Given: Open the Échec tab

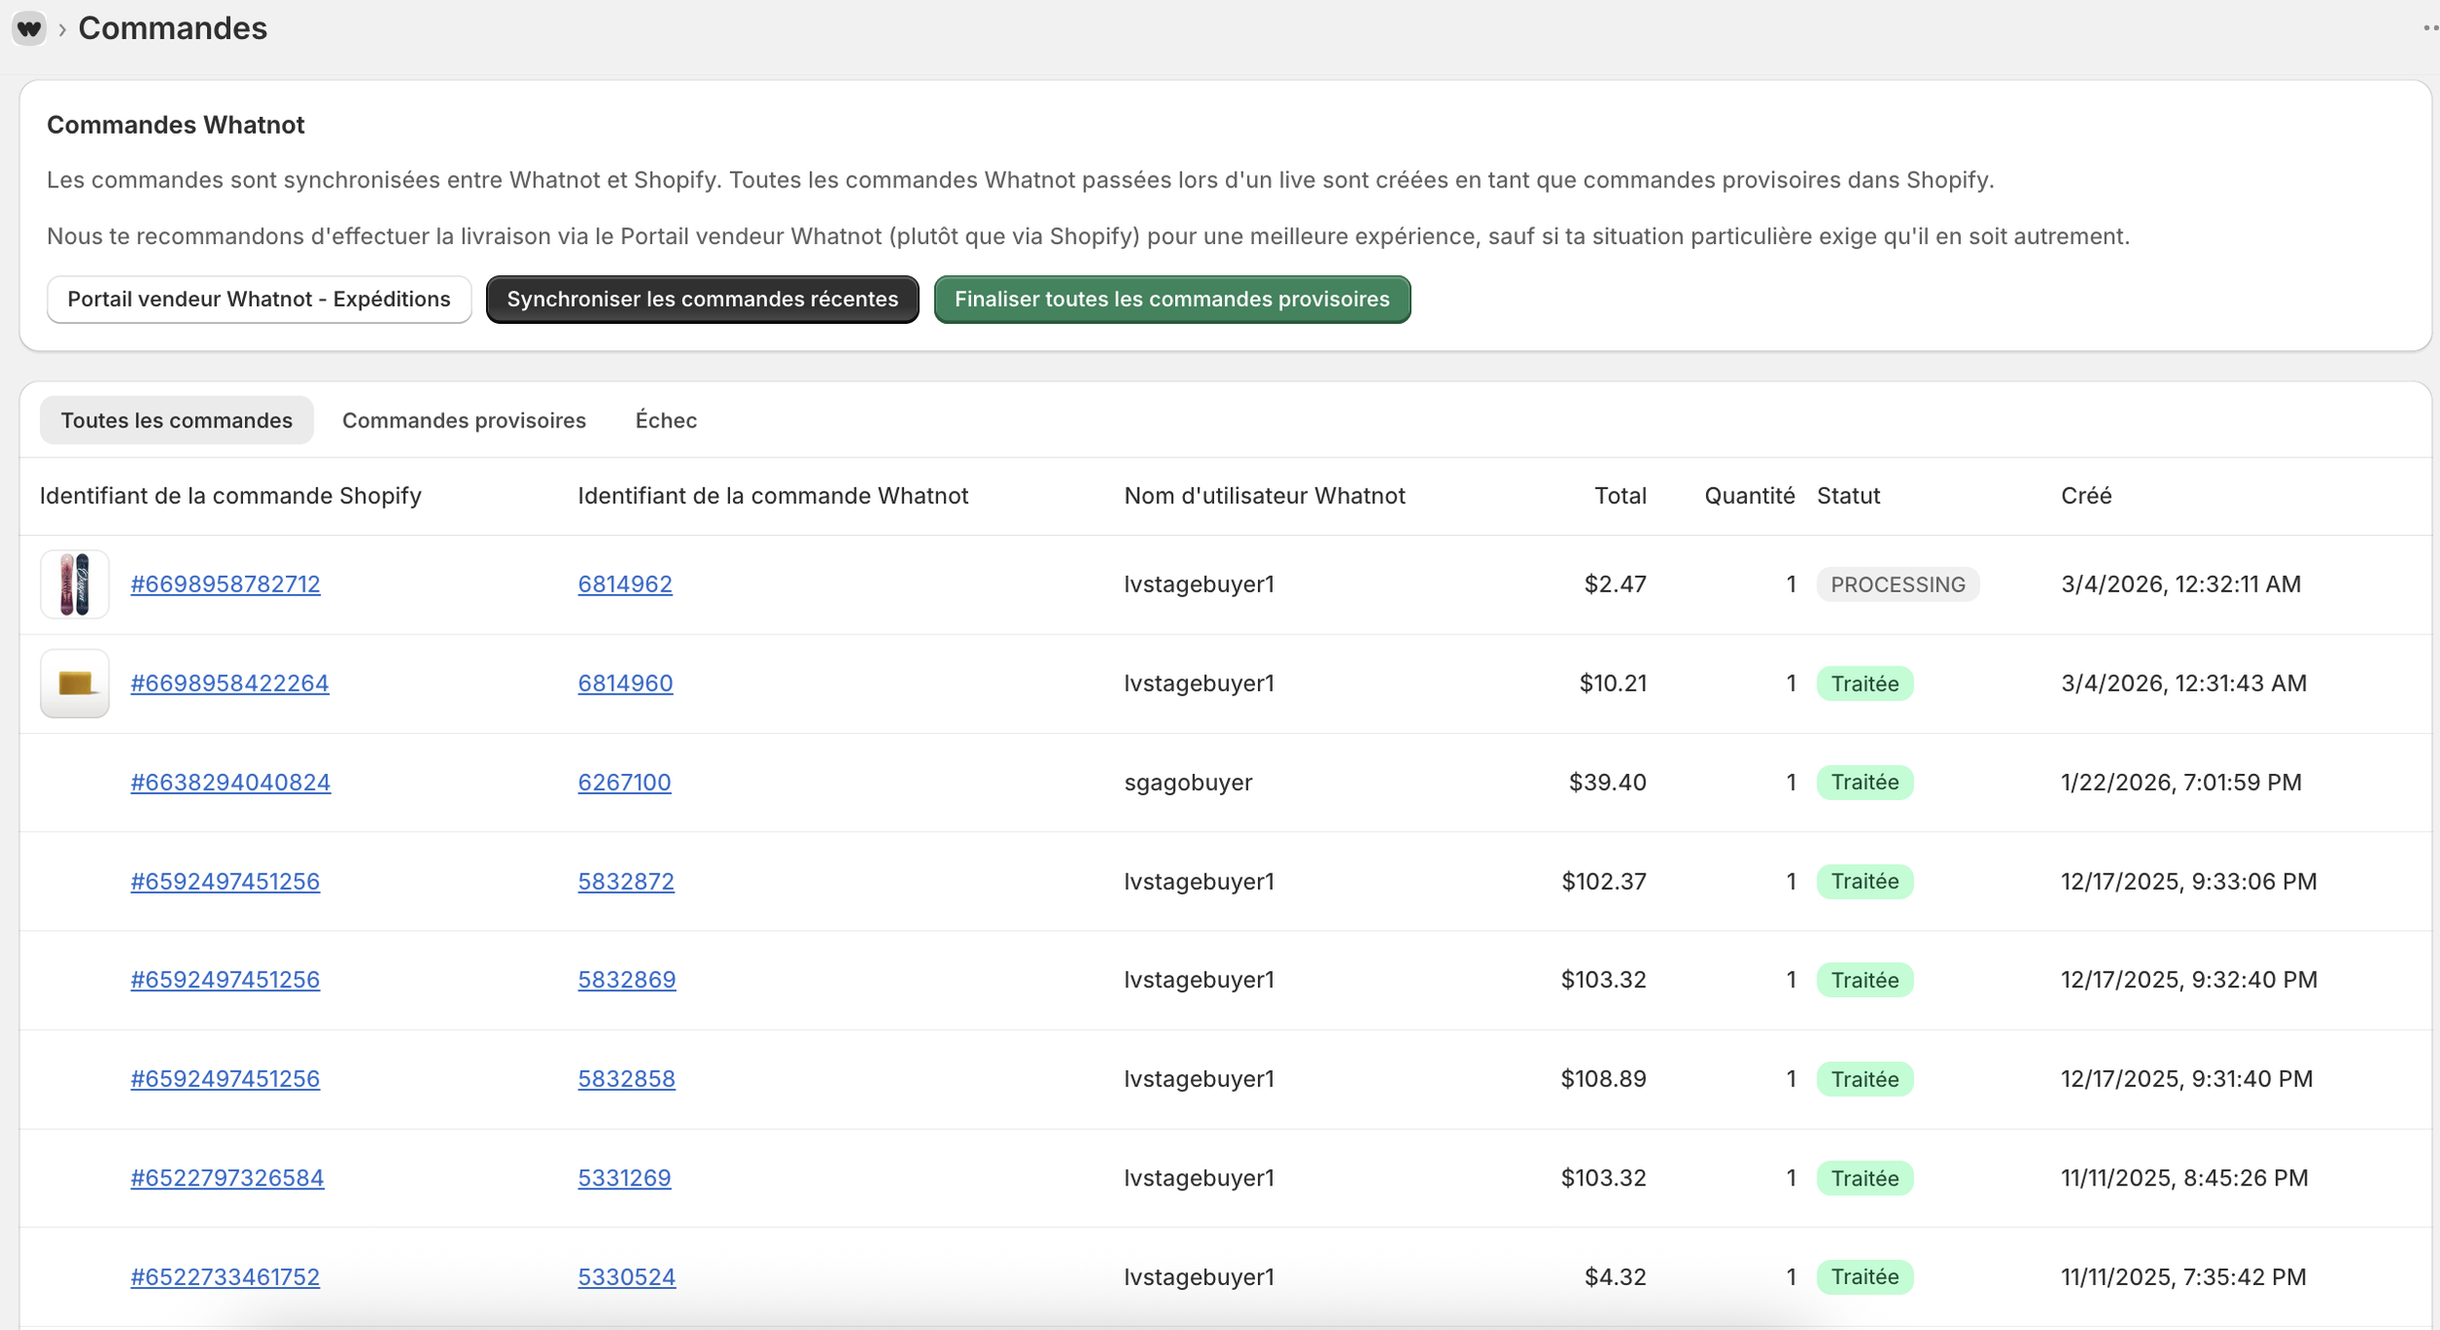Looking at the screenshot, I should pyautogui.click(x=666, y=420).
